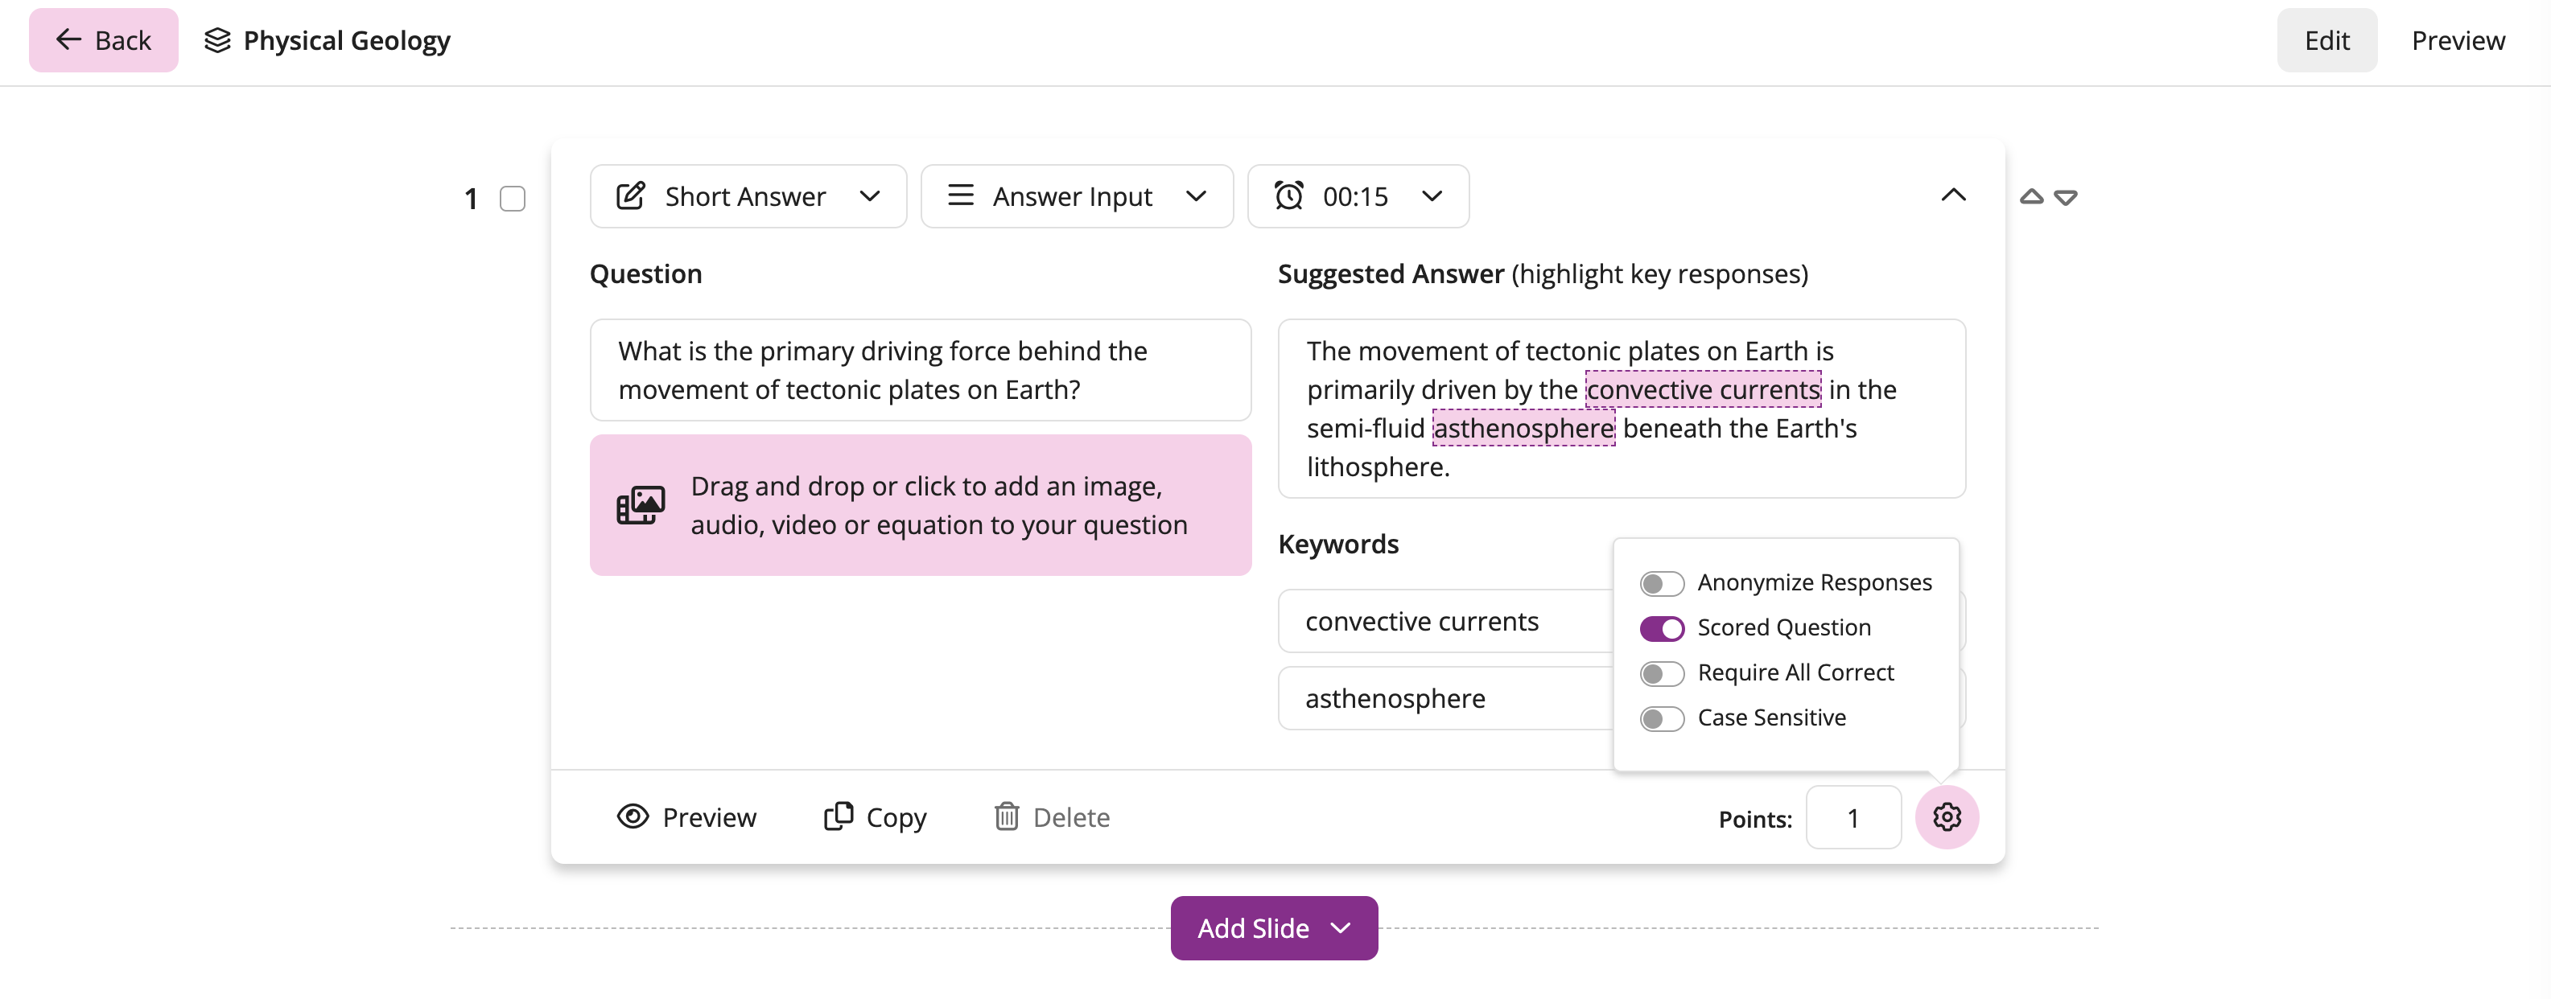Click the Points number input field
The height and width of the screenshot is (999, 2551).
(x=1853, y=816)
